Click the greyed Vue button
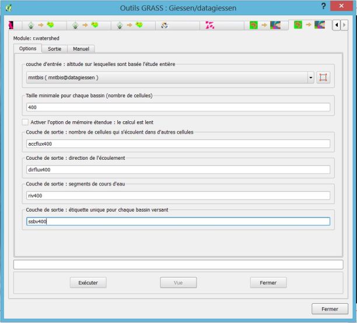357x323 pixels. click(x=178, y=283)
